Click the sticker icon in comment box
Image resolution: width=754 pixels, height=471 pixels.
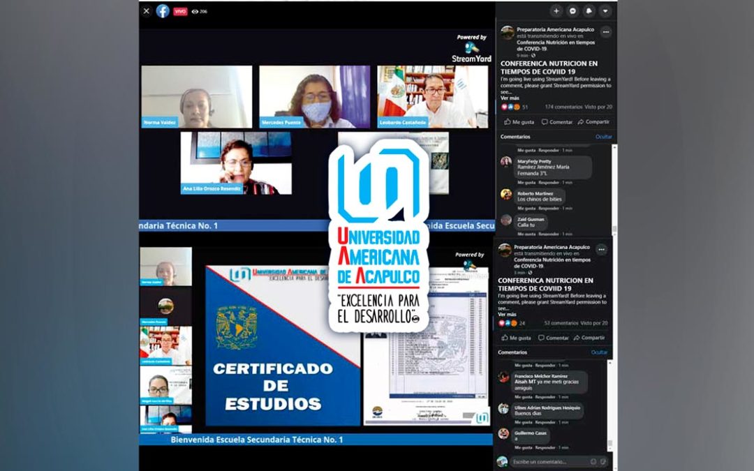(x=603, y=461)
